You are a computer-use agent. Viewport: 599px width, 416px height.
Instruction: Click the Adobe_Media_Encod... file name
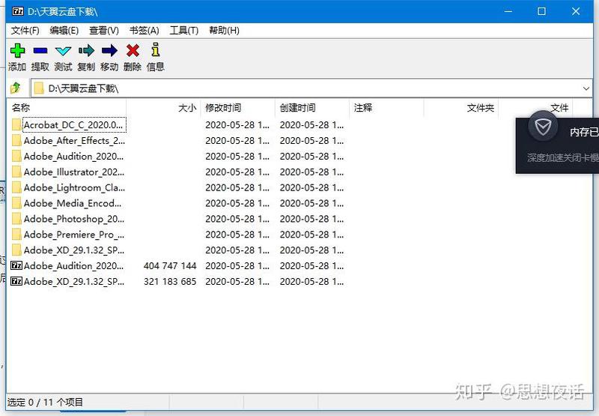73,203
